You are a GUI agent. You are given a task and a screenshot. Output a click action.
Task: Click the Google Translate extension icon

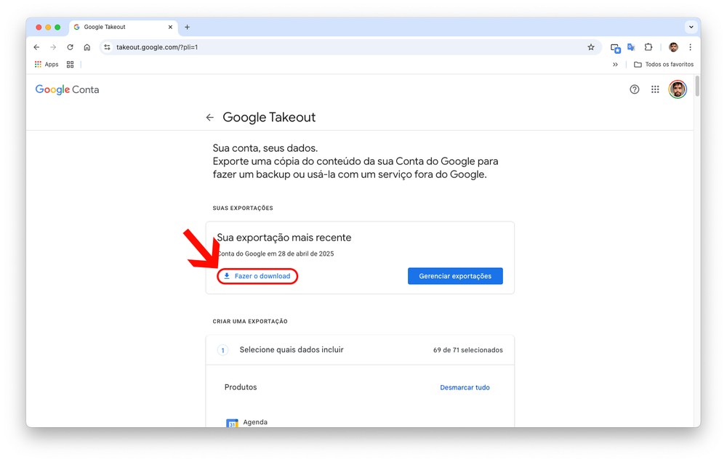coord(631,47)
